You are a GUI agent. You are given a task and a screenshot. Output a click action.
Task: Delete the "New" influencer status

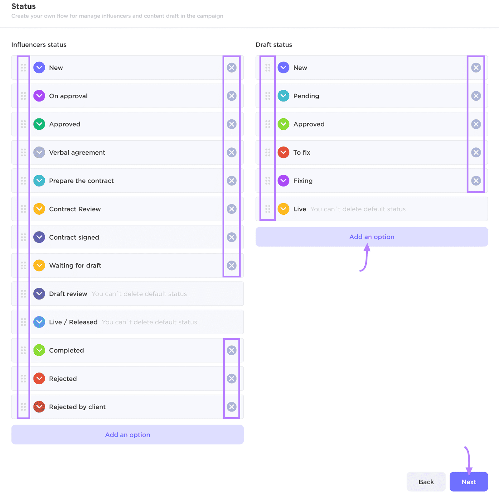click(x=231, y=68)
